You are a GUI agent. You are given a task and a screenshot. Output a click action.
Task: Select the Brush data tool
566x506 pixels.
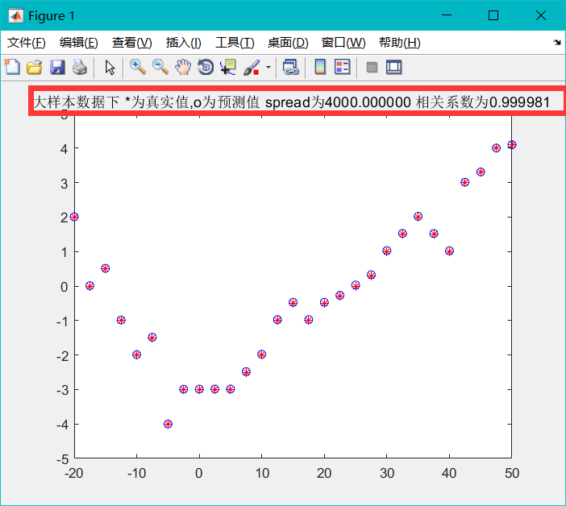click(252, 67)
